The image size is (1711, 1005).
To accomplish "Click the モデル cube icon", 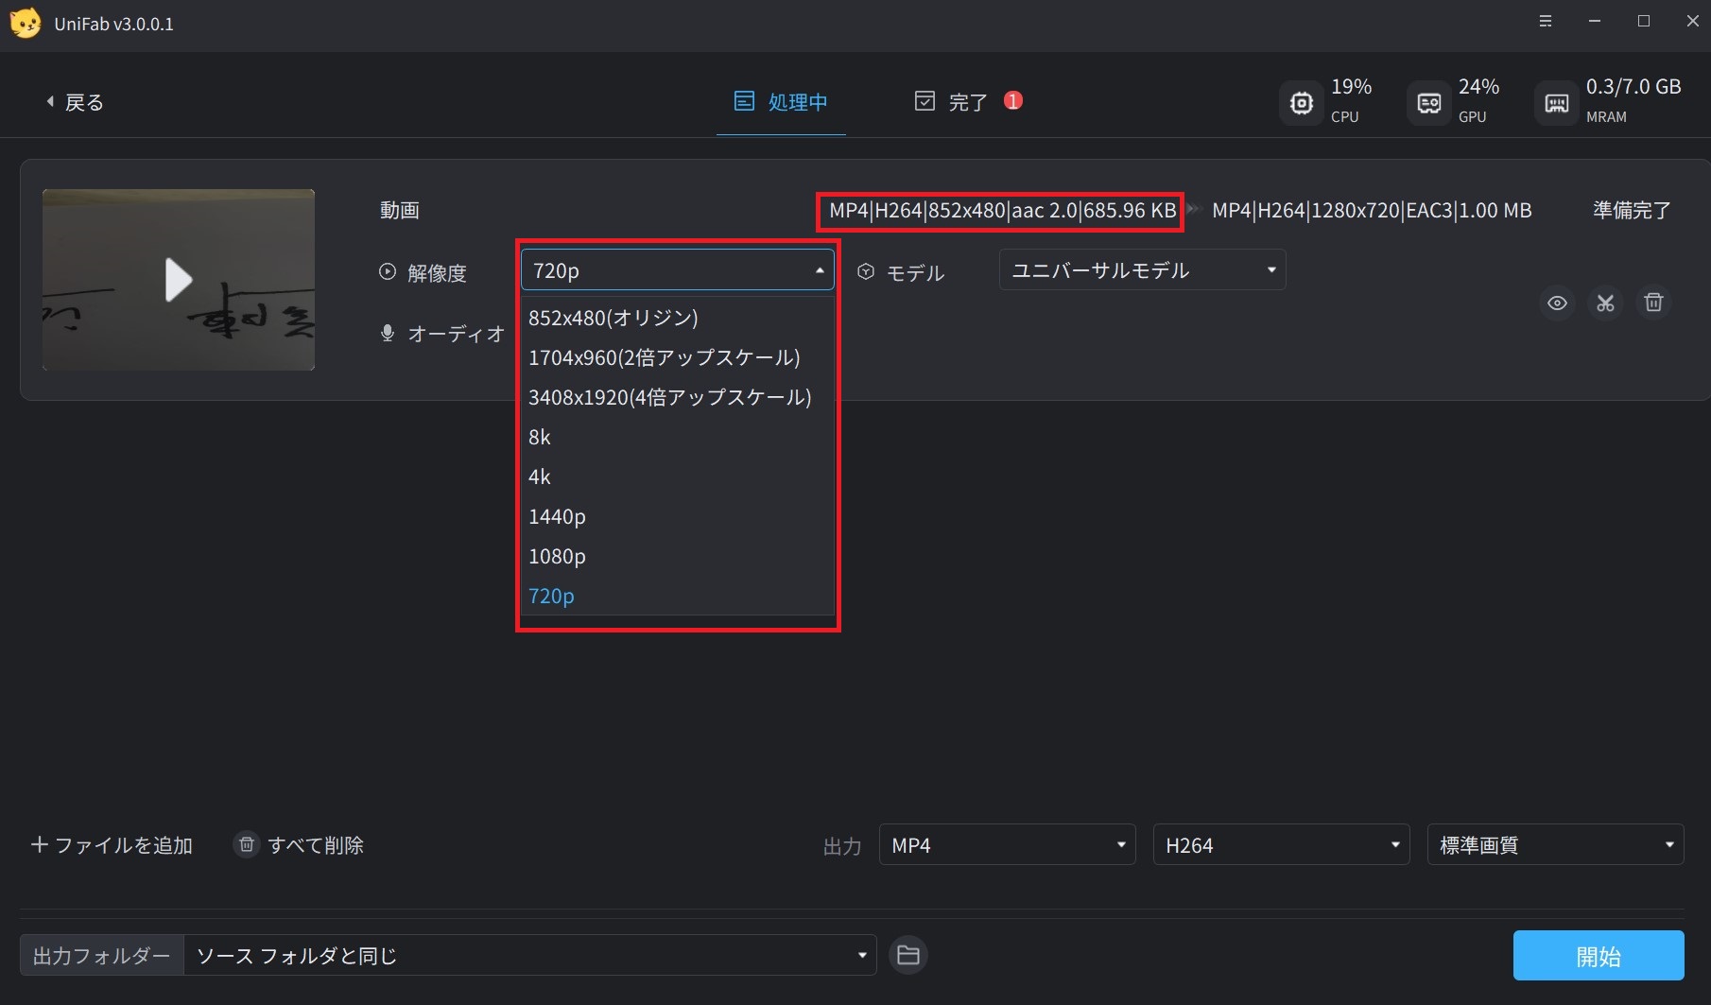I will pos(866,272).
